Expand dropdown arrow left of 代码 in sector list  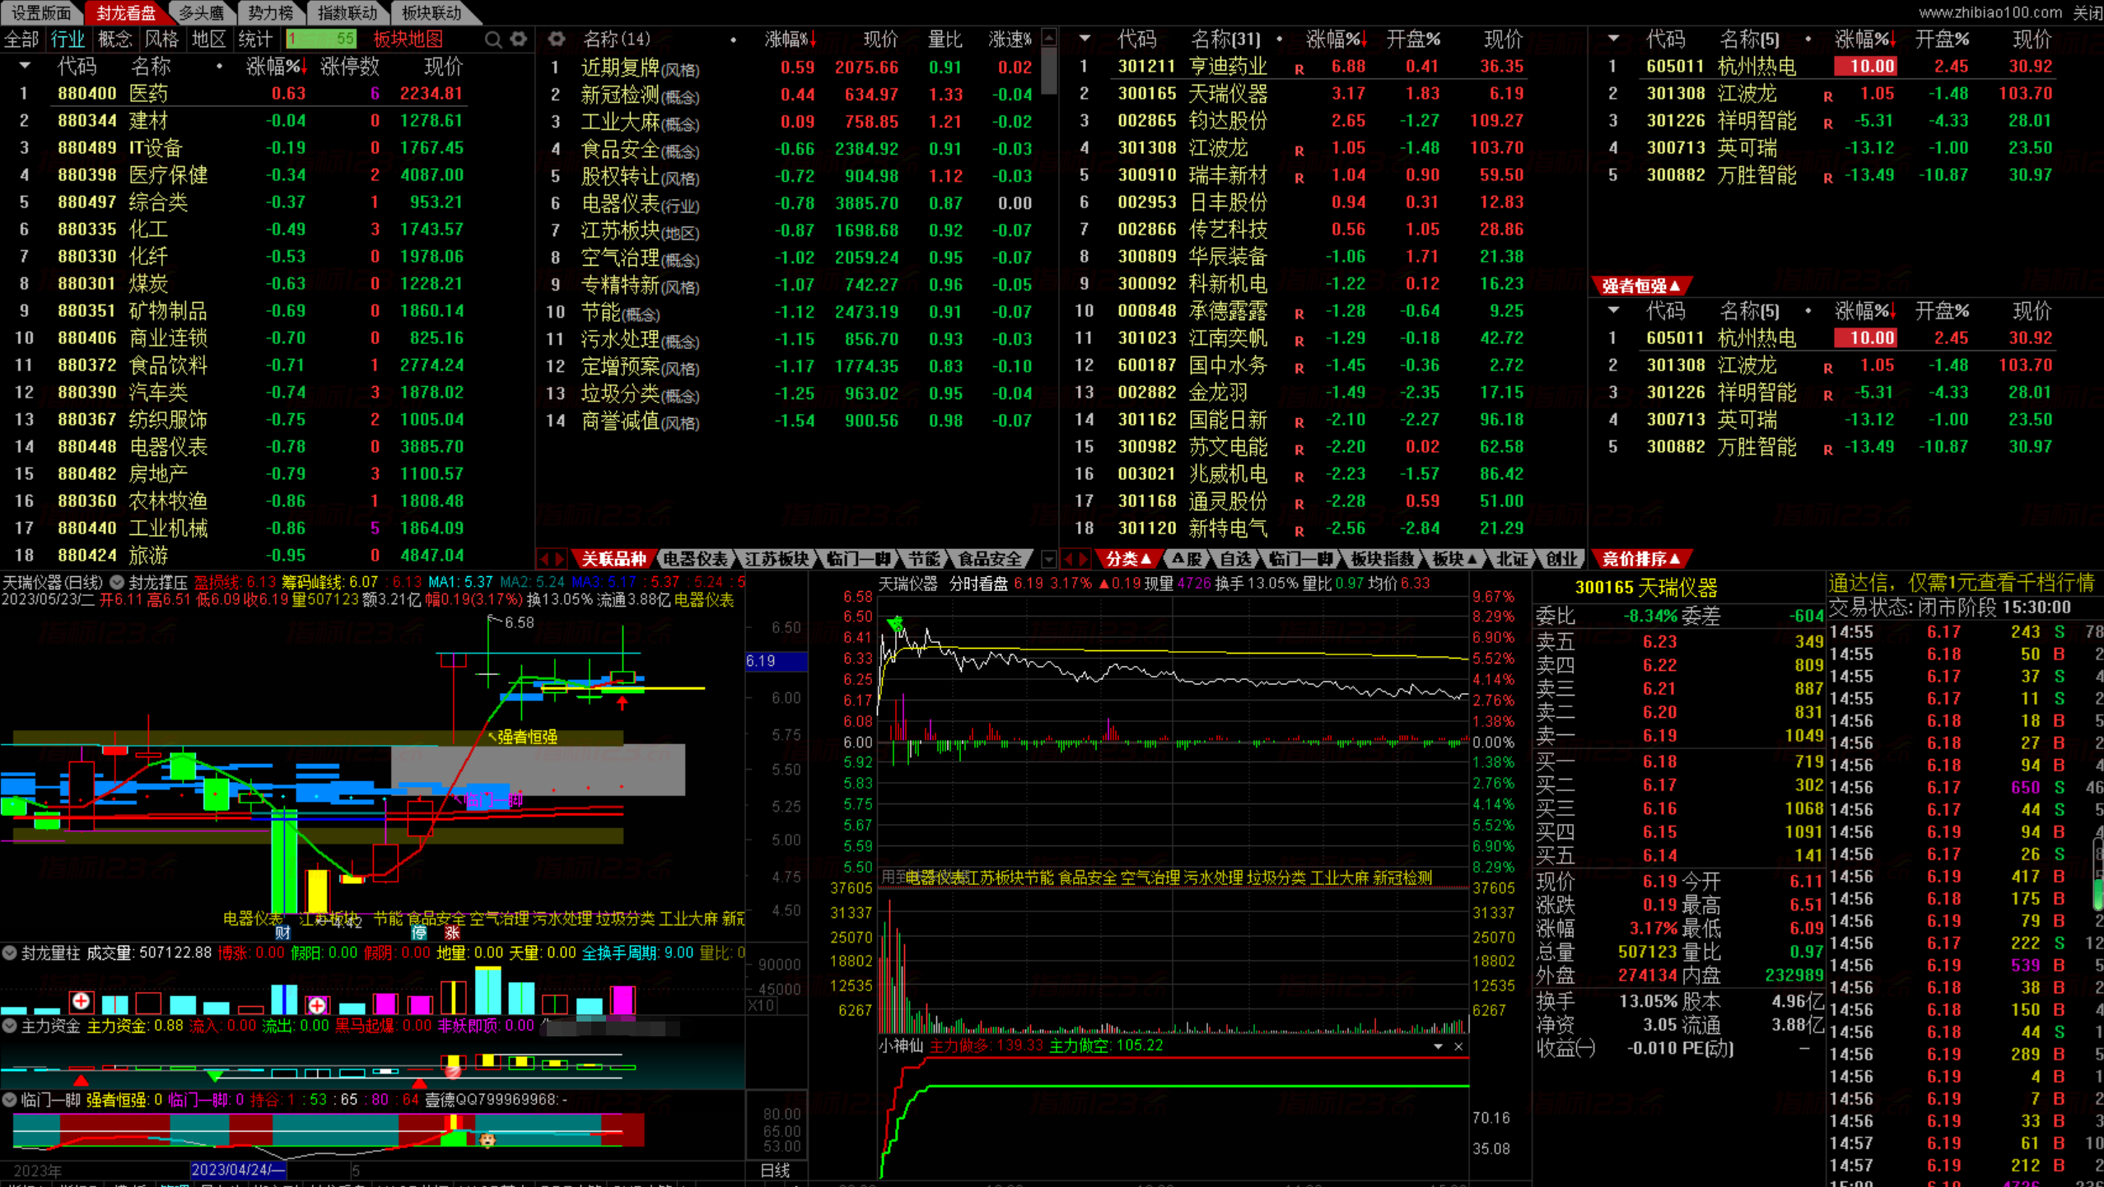click(x=25, y=66)
